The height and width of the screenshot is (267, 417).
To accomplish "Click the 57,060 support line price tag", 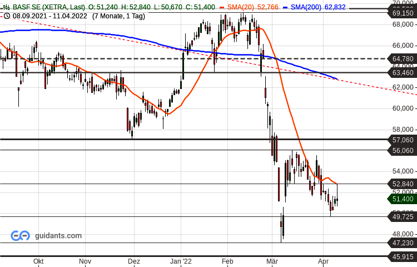I will pos(403,140).
